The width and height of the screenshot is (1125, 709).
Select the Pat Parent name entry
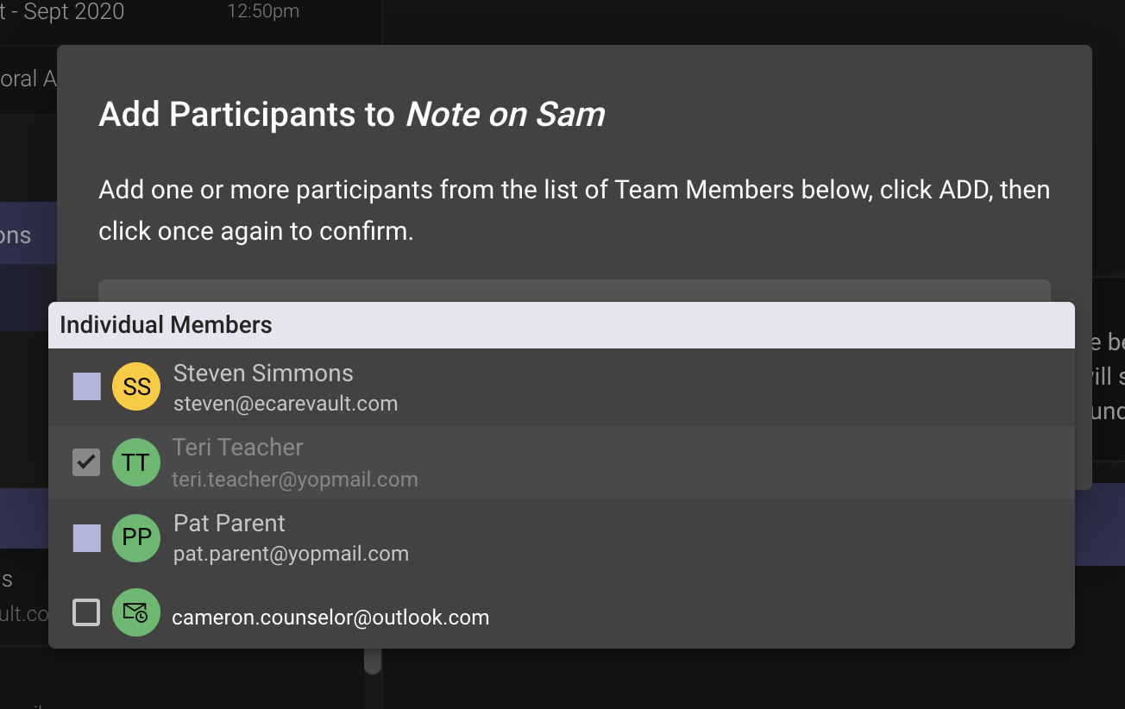pyautogui.click(x=229, y=524)
